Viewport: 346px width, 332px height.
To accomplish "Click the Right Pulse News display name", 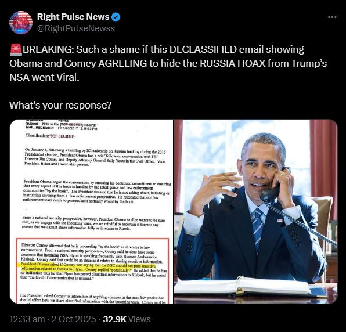I will tap(73, 17).
